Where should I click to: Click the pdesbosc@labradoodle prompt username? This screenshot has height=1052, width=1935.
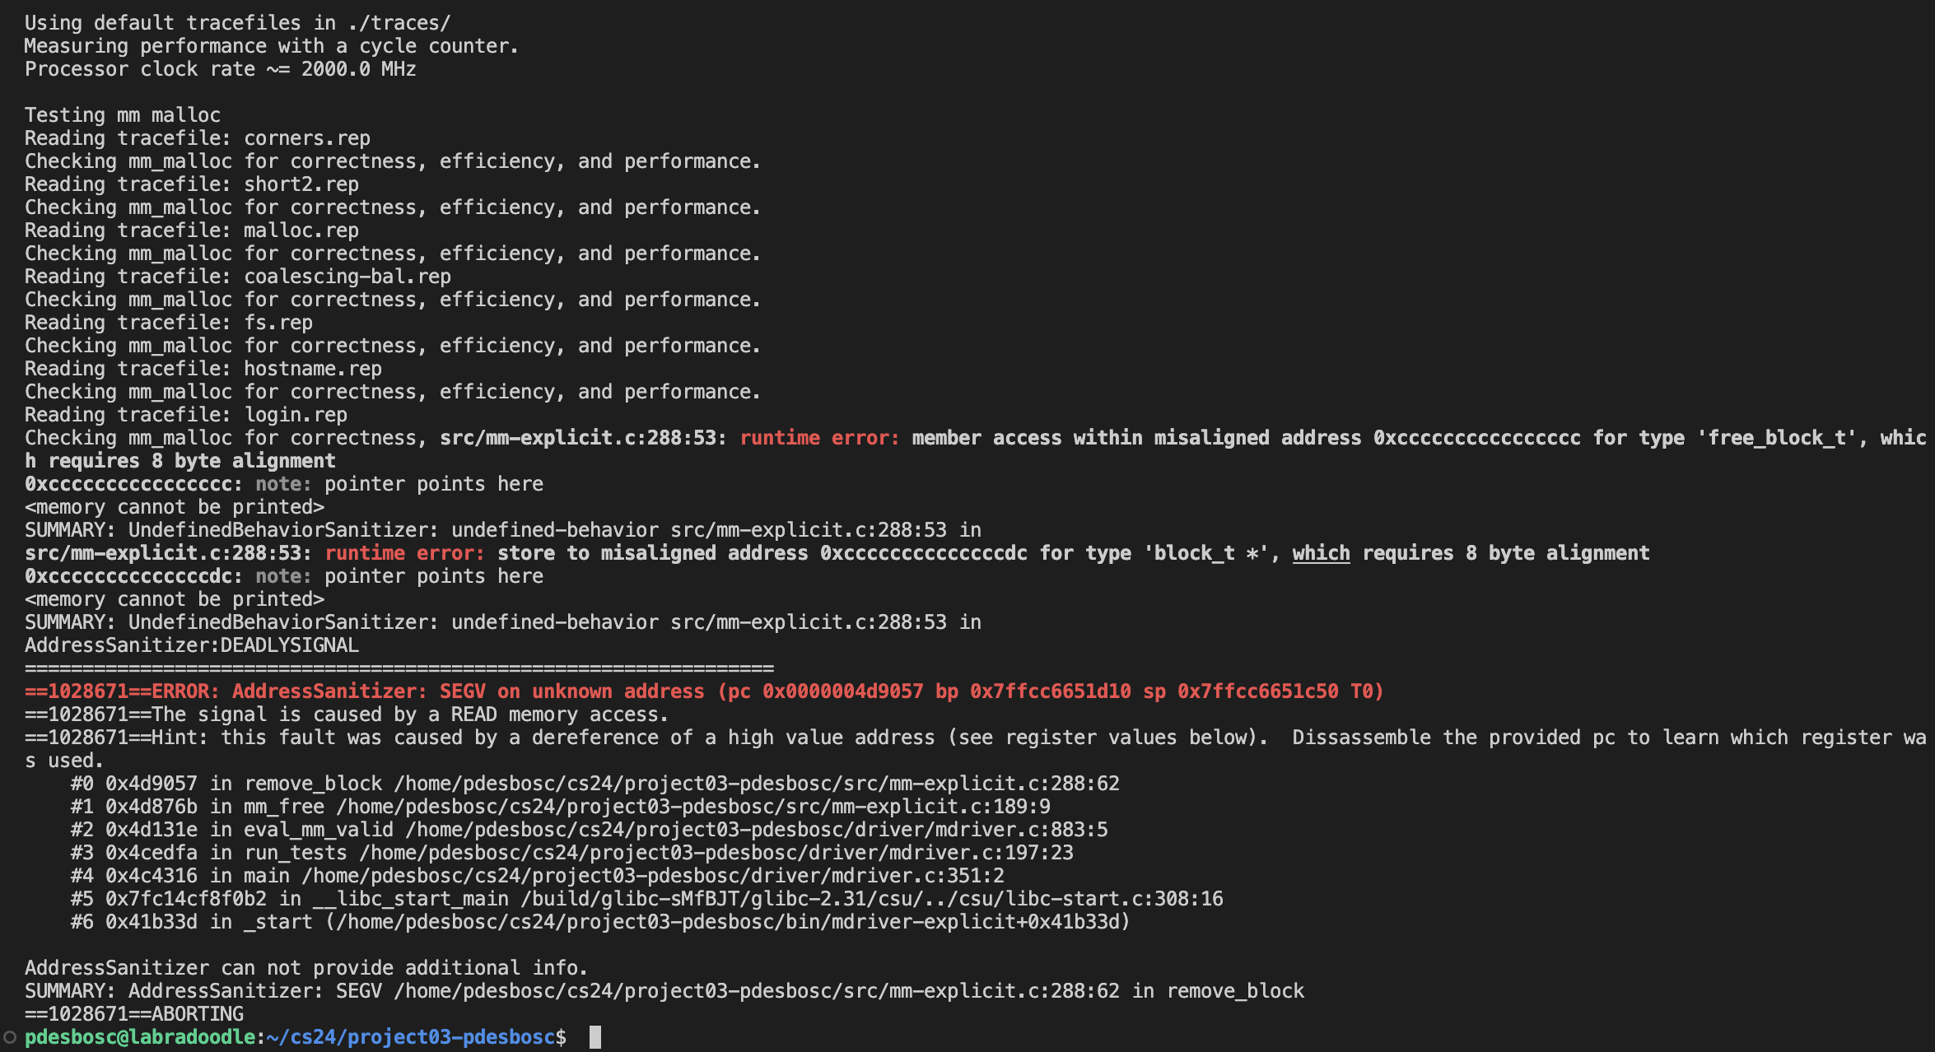click(140, 1037)
